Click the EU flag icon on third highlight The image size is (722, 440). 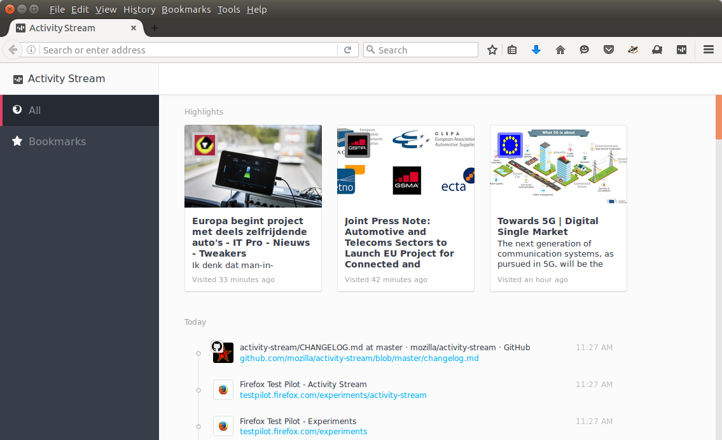click(510, 145)
